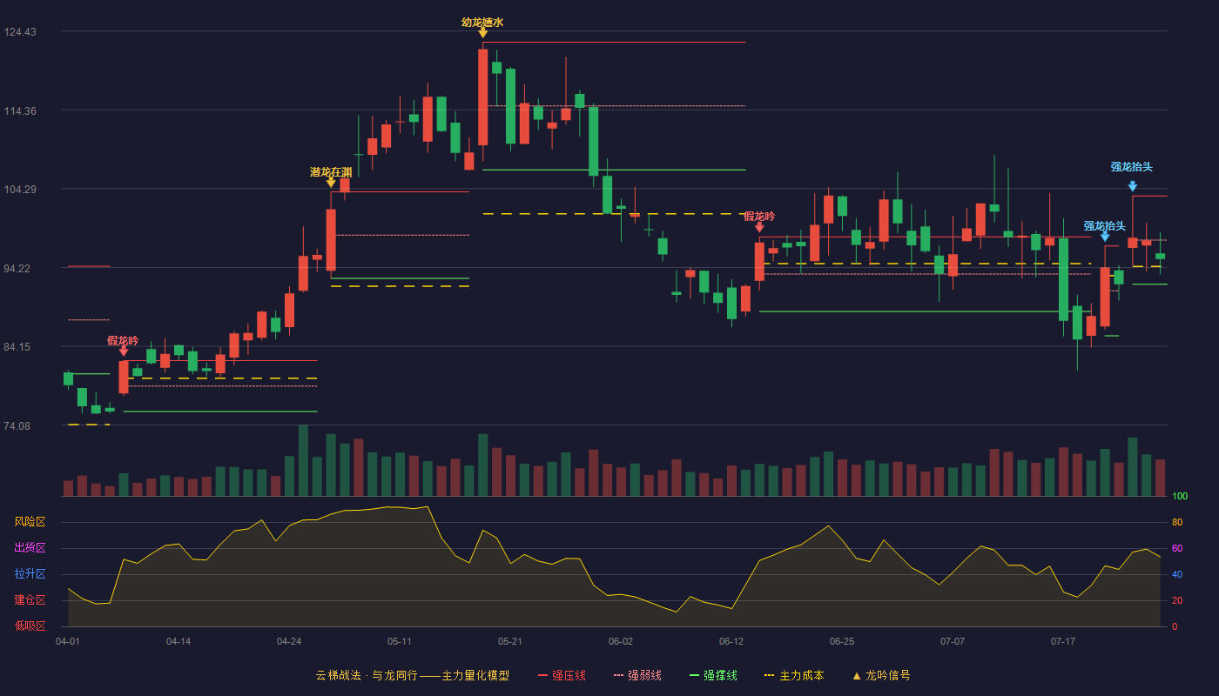Click the 20 indicator scale value
The width and height of the screenshot is (1219, 696).
1177,601
